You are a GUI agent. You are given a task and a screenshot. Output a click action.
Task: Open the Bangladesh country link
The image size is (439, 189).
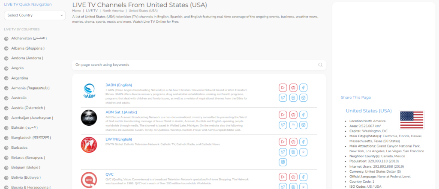(31, 138)
